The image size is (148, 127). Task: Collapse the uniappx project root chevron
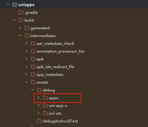8,5
